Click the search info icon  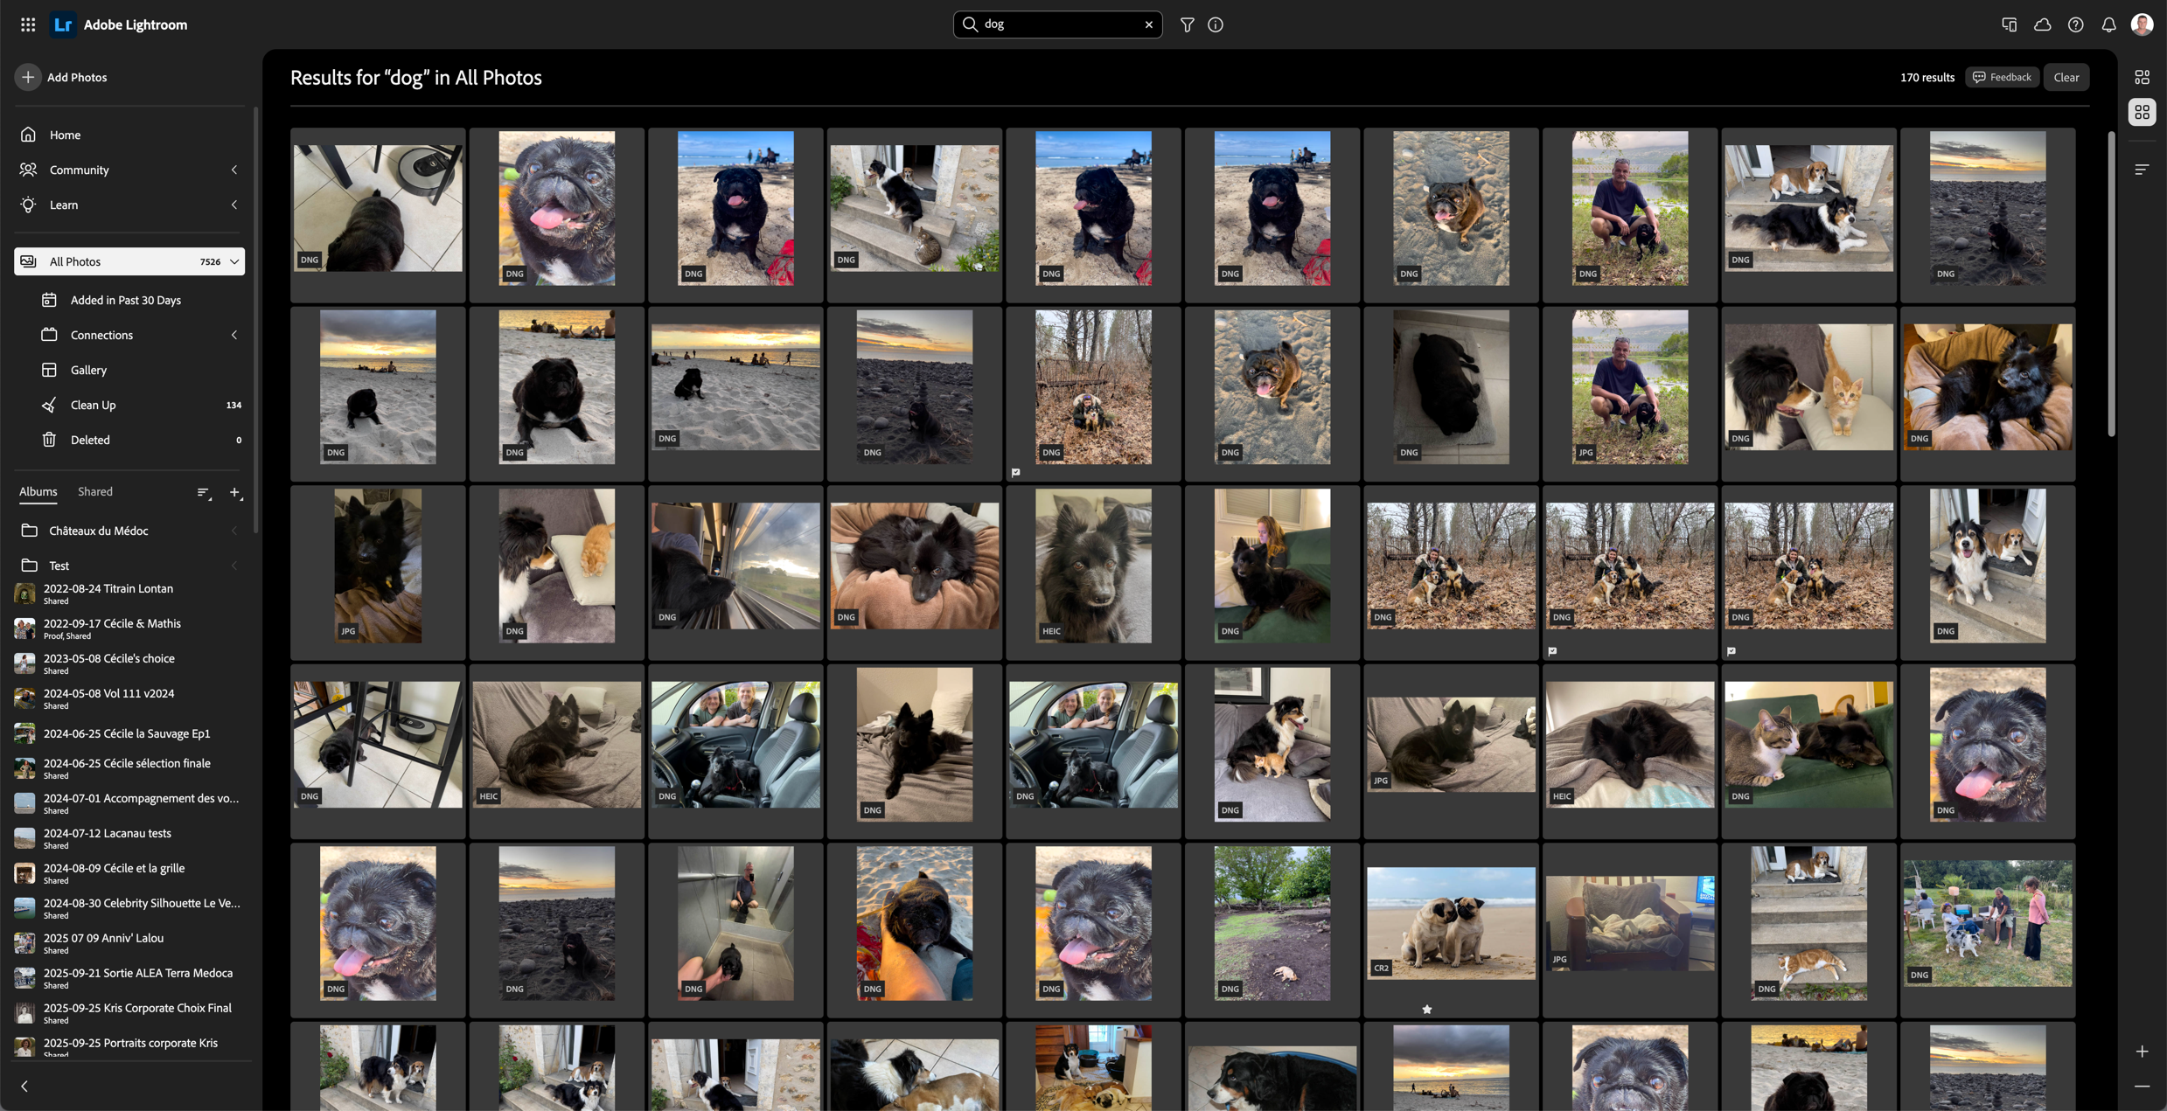click(x=1216, y=24)
